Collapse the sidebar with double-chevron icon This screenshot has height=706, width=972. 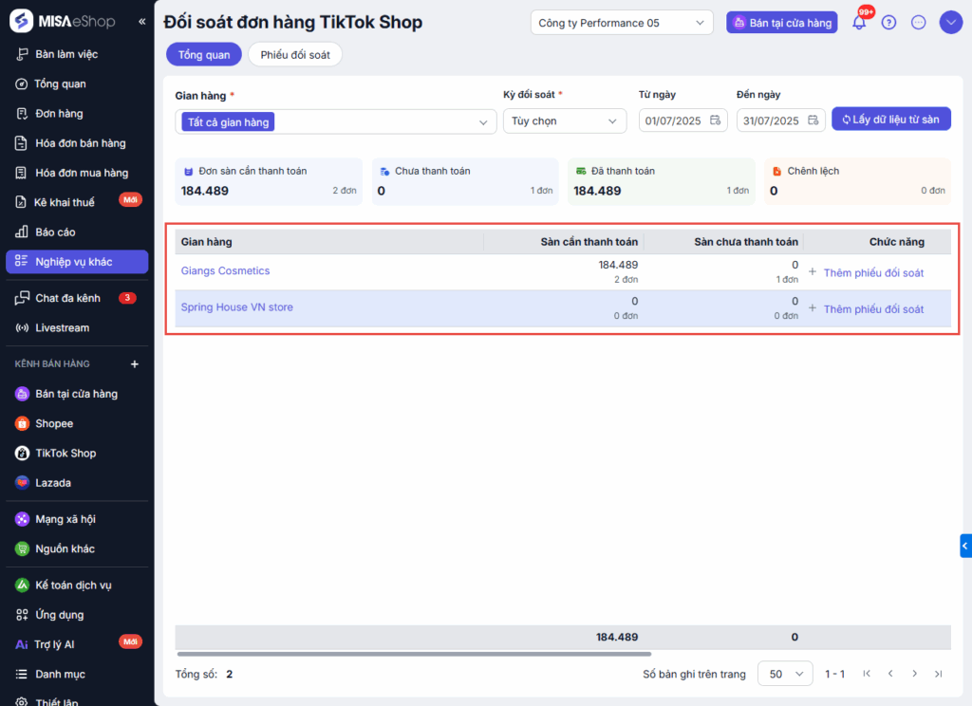pos(142,22)
